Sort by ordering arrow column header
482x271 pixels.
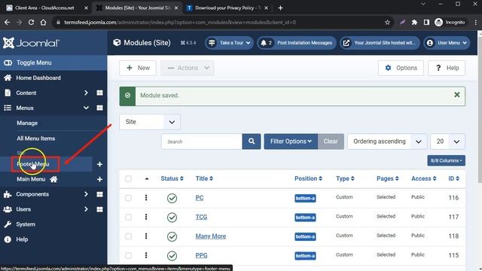click(147, 179)
